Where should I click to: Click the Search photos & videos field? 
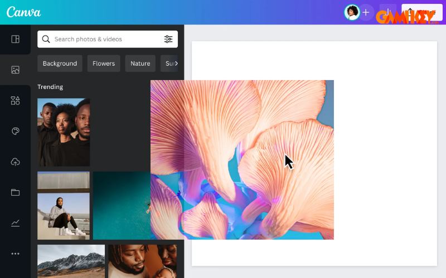108,39
